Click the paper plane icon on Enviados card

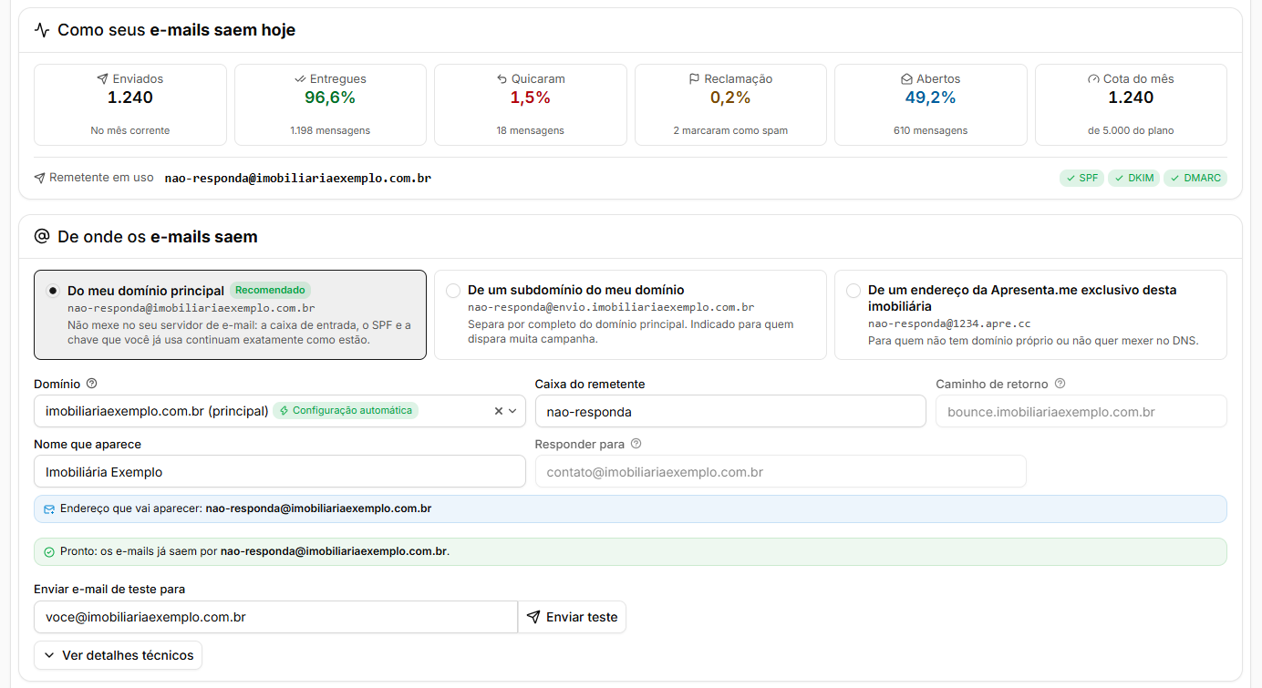pyautogui.click(x=102, y=79)
